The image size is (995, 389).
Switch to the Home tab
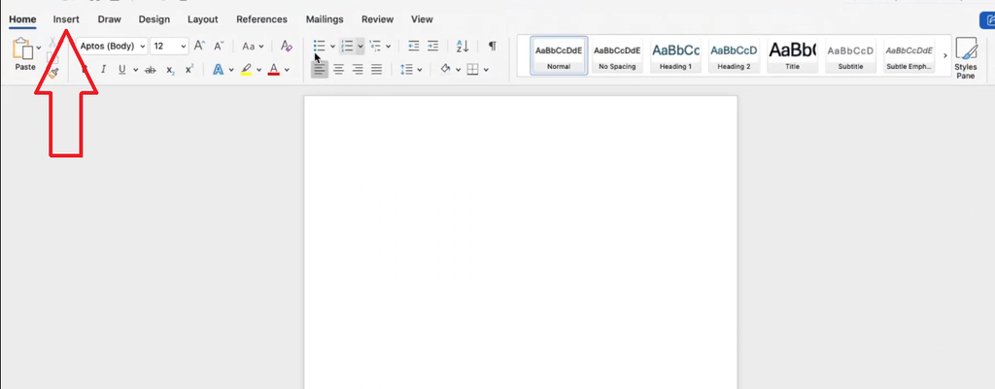(22, 19)
